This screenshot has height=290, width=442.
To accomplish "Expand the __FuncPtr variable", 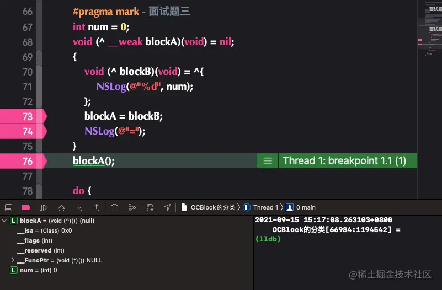I will 13,260.
